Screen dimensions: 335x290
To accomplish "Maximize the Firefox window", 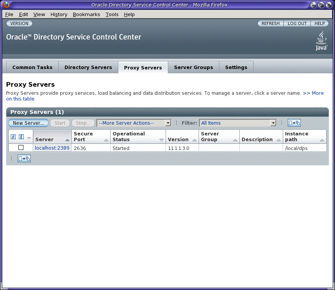I will click(321, 5).
